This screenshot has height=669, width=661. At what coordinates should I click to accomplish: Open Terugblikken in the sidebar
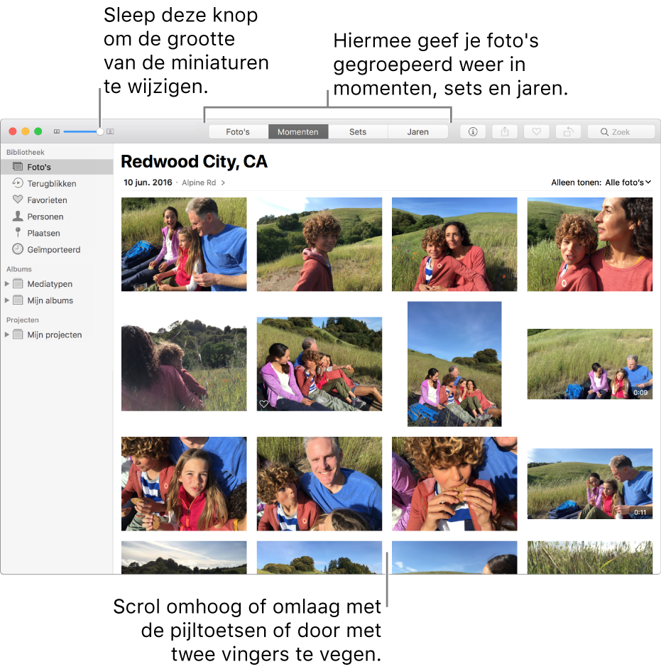51,183
